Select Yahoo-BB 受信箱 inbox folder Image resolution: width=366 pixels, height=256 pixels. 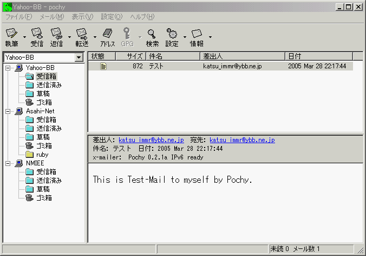46,76
